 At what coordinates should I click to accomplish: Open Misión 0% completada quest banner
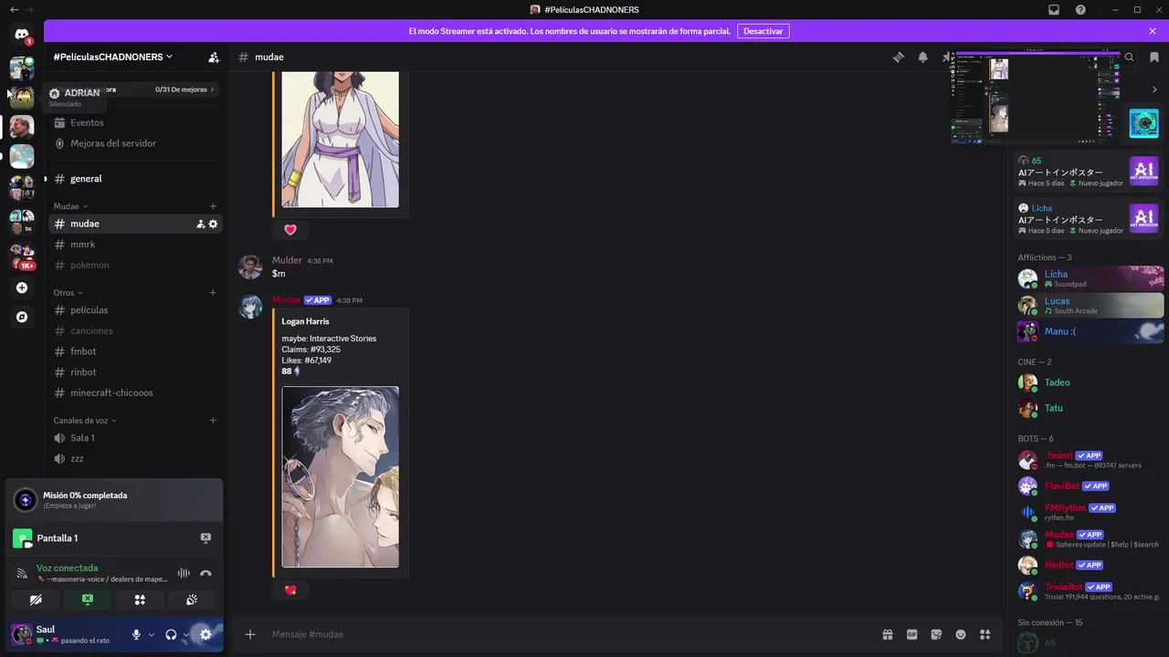[x=114, y=499]
